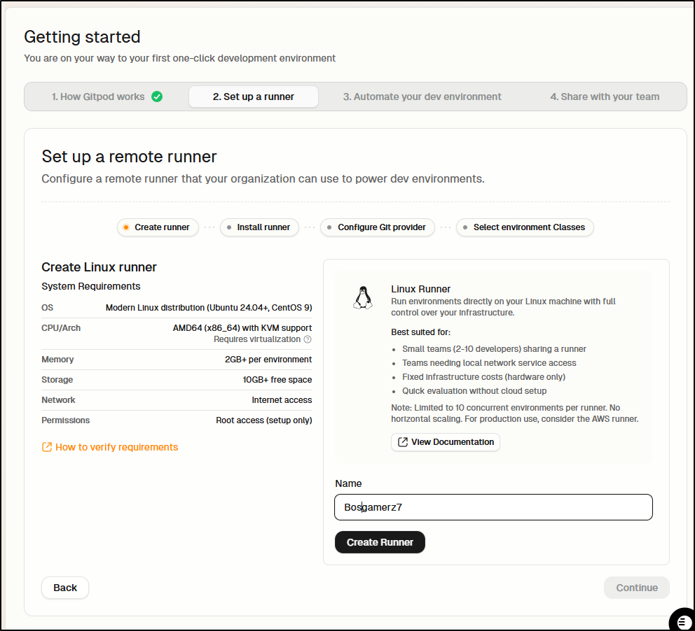The height and width of the screenshot is (631, 695).
Task: Click Fixed infrastructure costs (hardware only) bullet
Action: tap(483, 377)
